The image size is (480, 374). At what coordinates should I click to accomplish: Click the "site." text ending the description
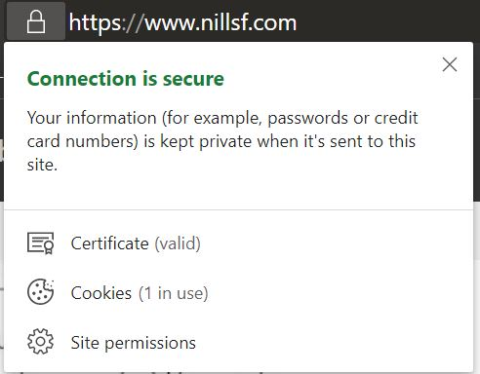42,165
